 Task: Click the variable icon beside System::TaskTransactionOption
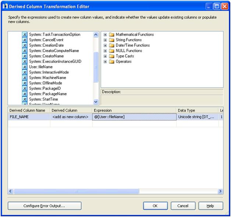click(25, 35)
